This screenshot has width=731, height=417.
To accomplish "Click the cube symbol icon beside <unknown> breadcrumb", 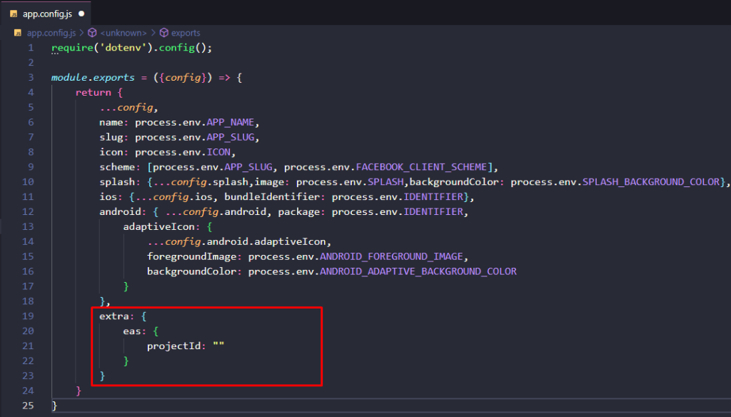I will (92, 32).
